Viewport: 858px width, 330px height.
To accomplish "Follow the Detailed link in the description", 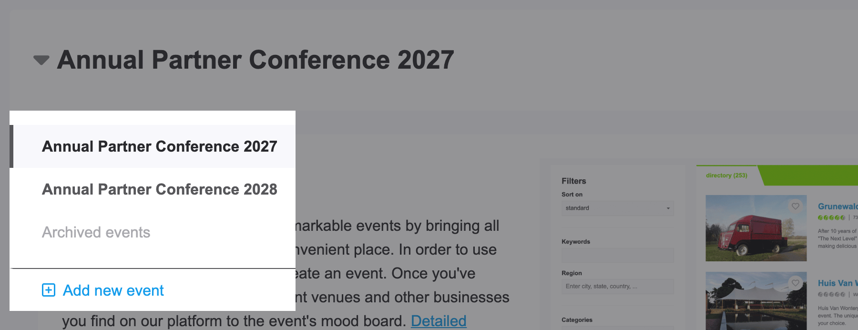I will [x=439, y=321].
